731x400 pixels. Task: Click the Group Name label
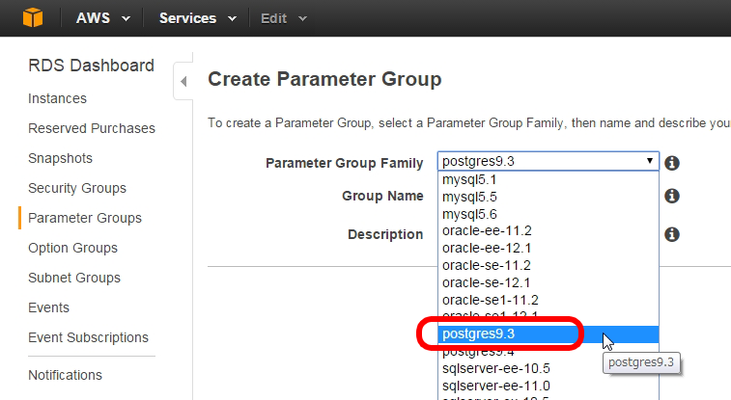(x=382, y=196)
